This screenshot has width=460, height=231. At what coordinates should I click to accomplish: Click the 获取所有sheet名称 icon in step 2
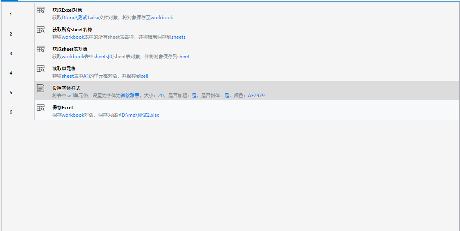point(40,30)
